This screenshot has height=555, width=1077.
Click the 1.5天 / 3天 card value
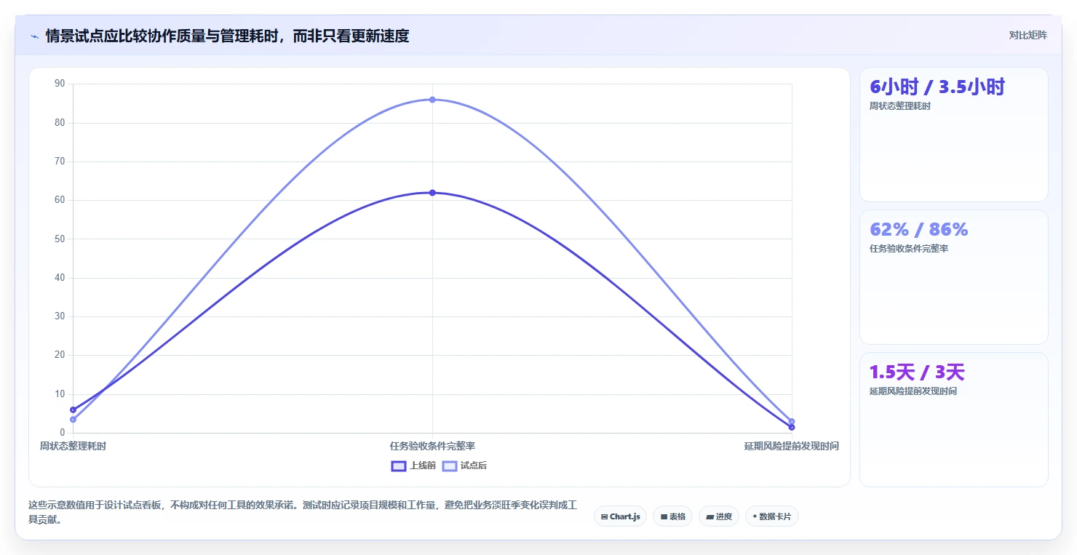(x=917, y=372)
